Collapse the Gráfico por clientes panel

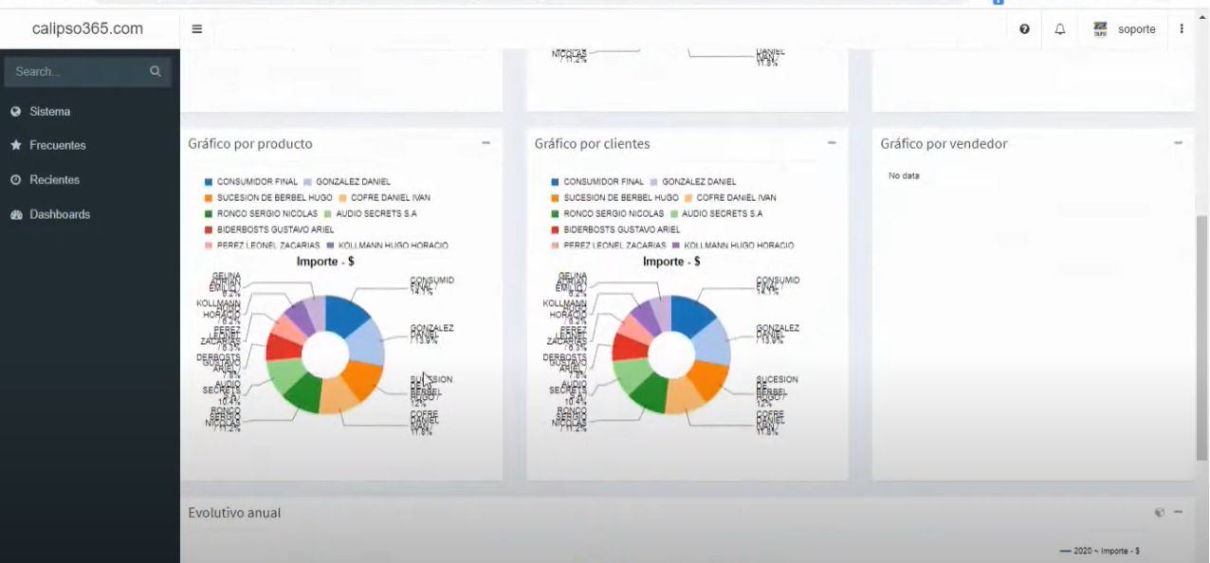click(832, 143)
